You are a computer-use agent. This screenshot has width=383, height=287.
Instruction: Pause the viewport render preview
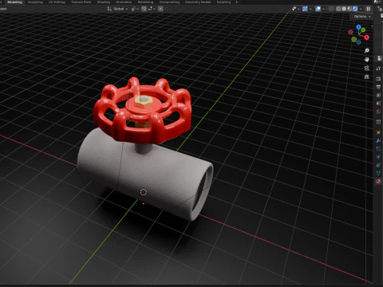coord(369,9)
